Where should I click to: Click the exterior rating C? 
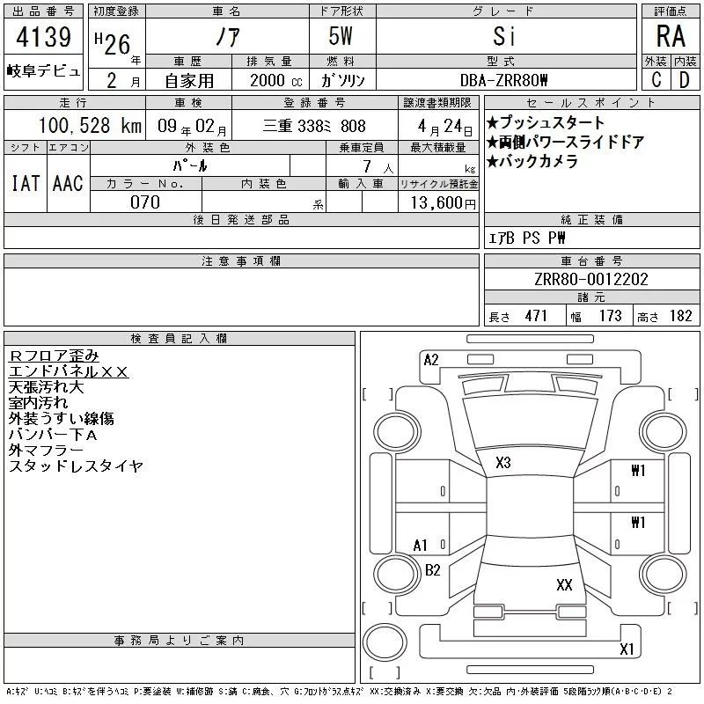(x=656, y=80)
